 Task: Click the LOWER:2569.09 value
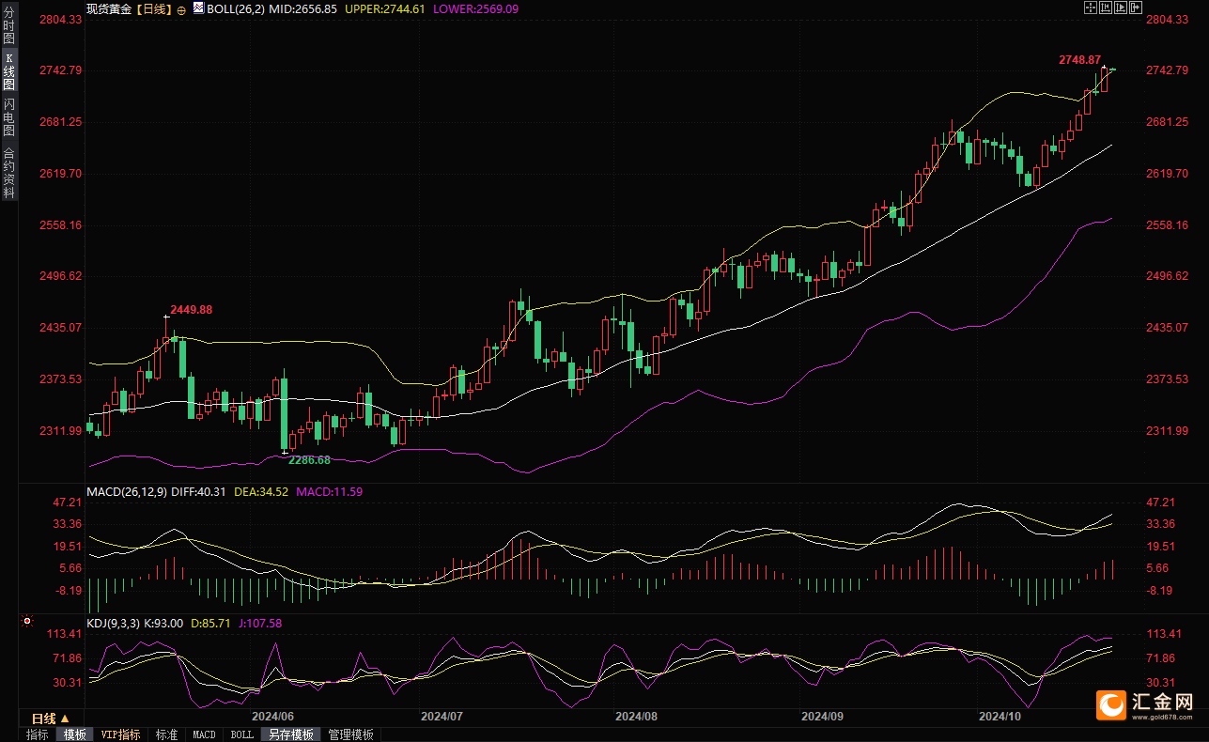coord(475,8)
